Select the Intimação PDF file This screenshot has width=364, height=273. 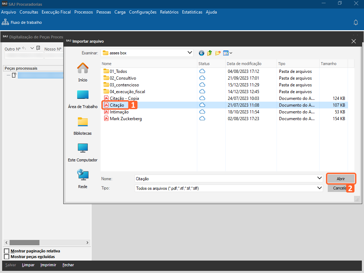(119, 112)
